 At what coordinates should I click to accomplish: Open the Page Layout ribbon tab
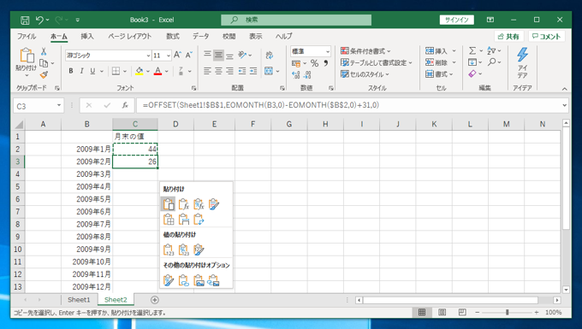130,36
